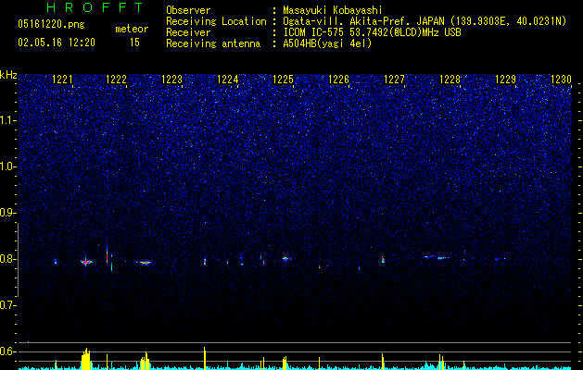
Task: Click time marker 1222
Action: point(117,80)
